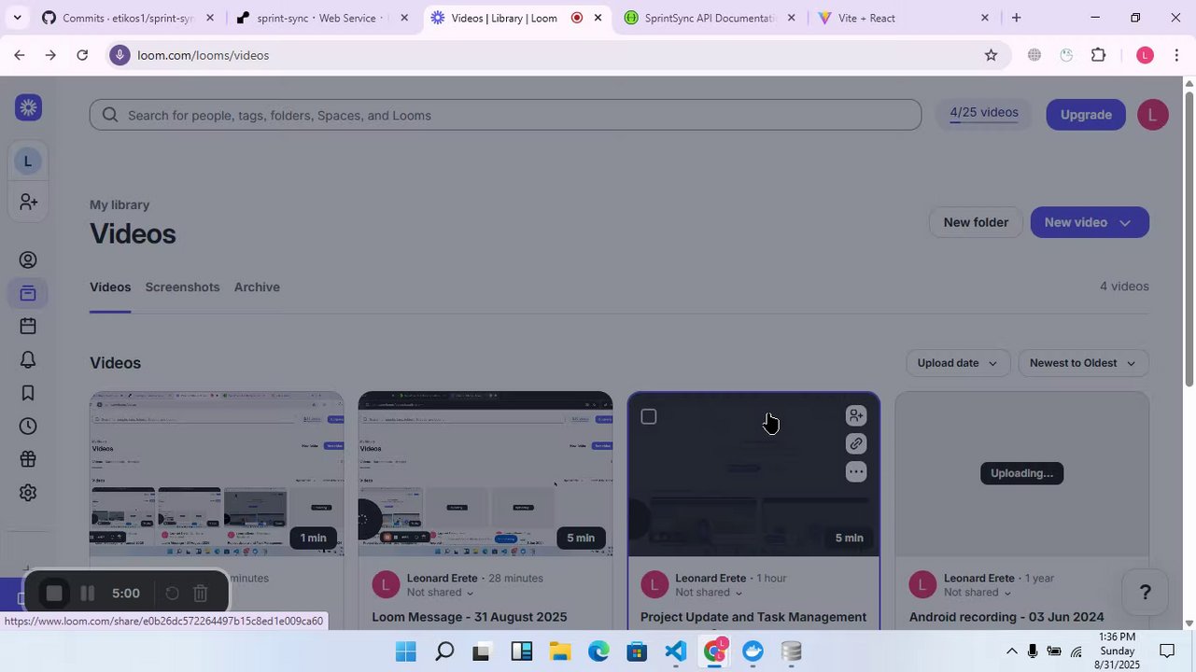Open Loom Message - 31 August 2025 title
The height and width of the screenshot is (672, 1196).
point(470,617)
